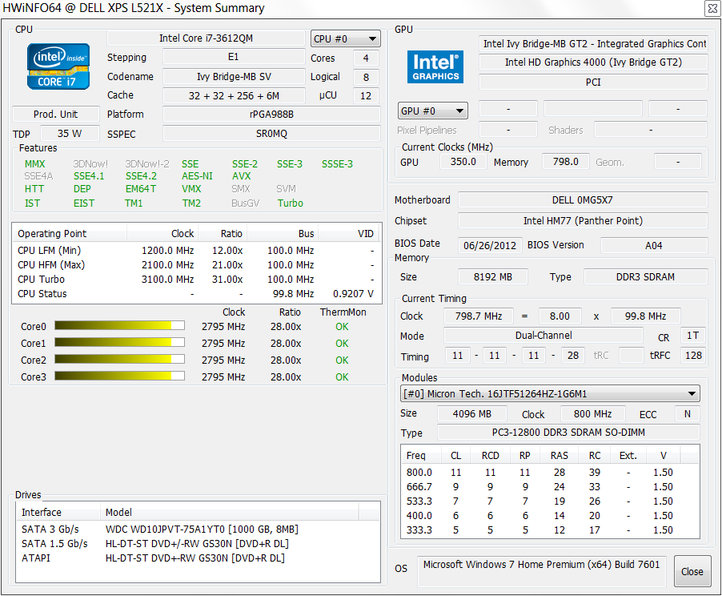The width and height of the screenshot is (722, 596).
Task: Click the VID column header
Action: pos(348,233)
